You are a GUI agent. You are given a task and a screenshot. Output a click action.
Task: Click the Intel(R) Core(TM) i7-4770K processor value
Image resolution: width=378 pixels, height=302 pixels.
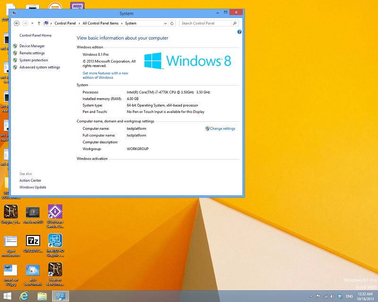(x=168, y=92)
